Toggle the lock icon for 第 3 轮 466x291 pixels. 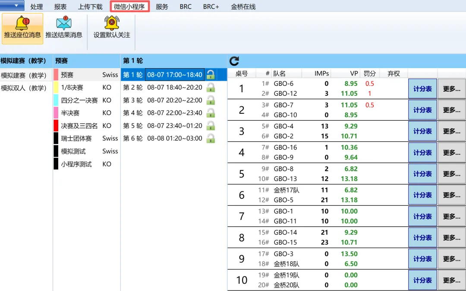(x=211, y=100)
